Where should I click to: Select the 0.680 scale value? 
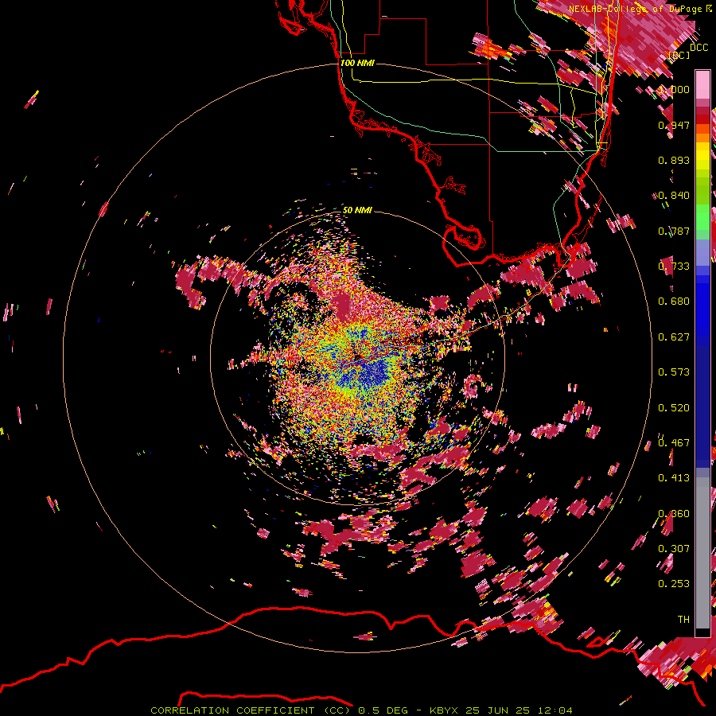[674, 302]
